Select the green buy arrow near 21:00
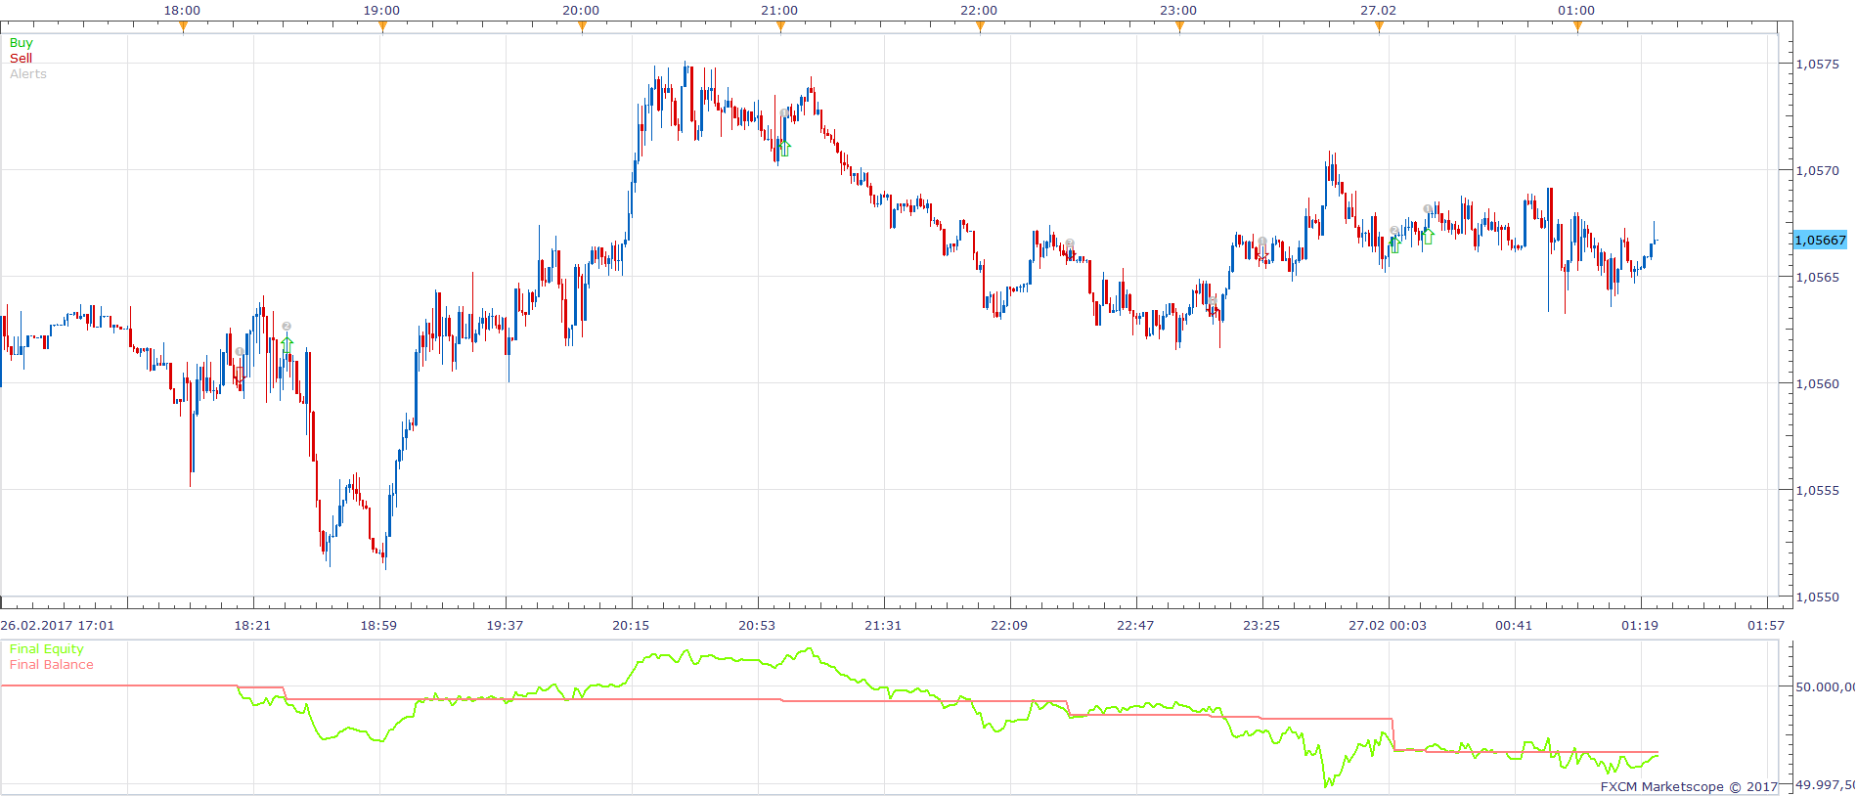The image size is (1857, 796). click(784, 148)
